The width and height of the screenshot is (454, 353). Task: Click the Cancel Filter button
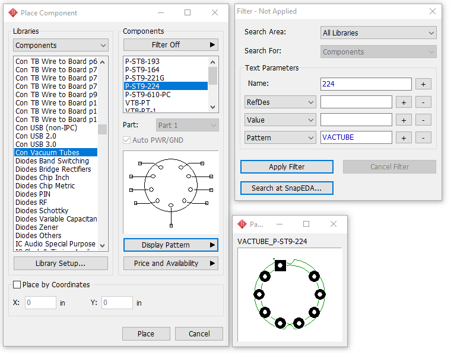[x=389, y=167]
